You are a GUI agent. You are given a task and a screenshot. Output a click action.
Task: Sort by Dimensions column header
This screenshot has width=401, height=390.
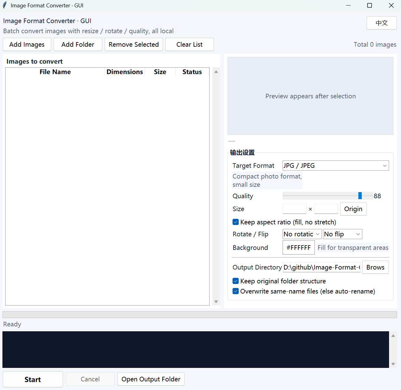tap(125, 72)
